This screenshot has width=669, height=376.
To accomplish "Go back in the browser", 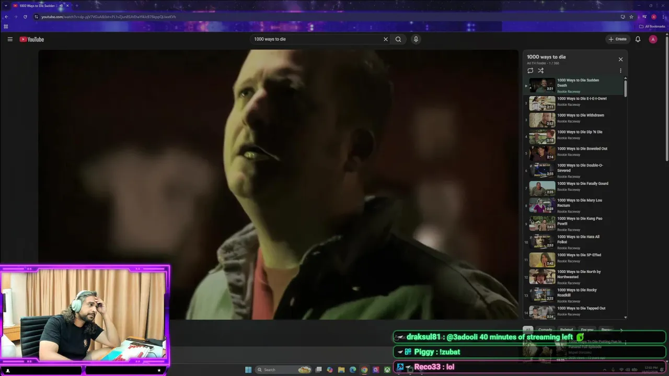I will click(x=6, y=17).
